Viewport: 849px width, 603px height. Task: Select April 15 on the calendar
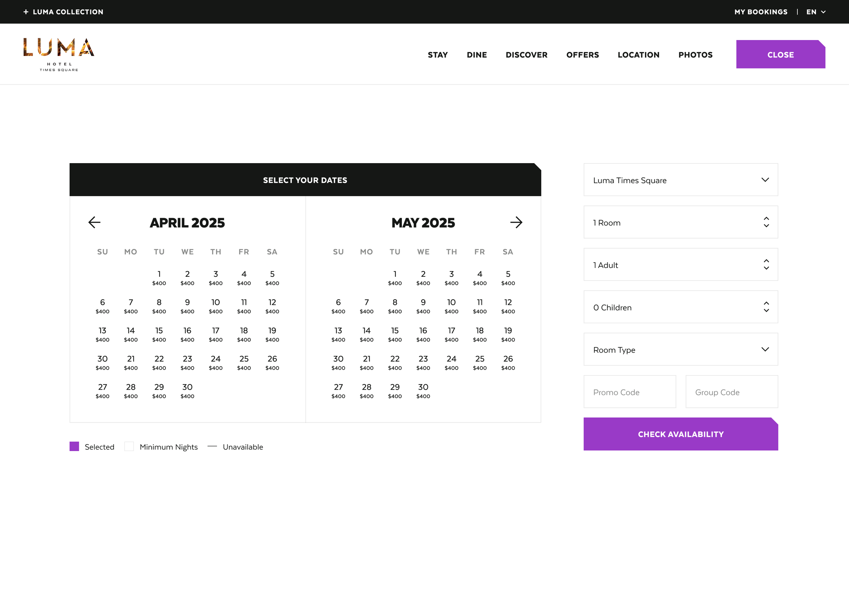(x=159, y=334)
